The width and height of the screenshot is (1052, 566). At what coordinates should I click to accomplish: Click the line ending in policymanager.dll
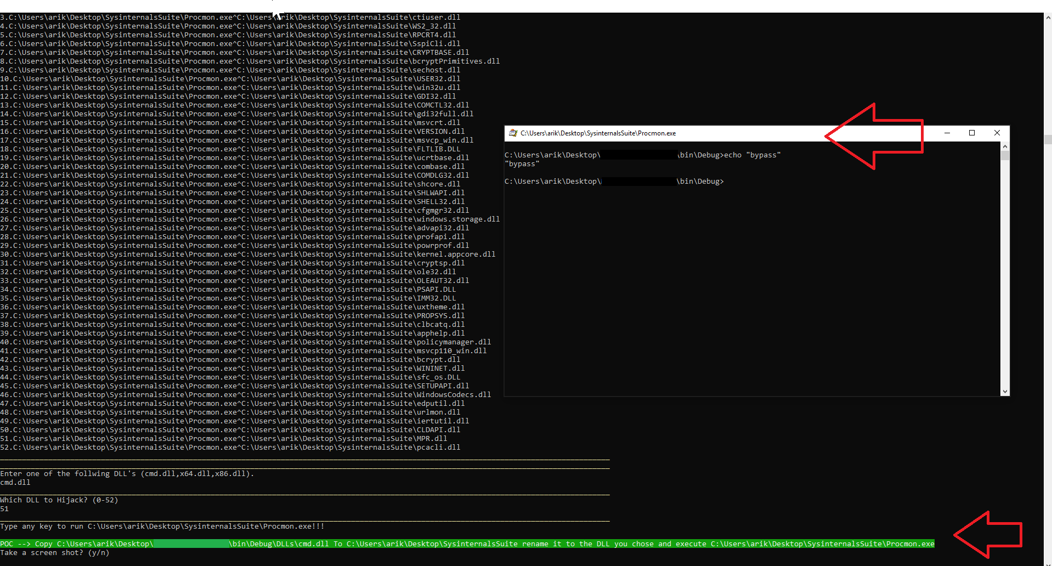point(246,342)
